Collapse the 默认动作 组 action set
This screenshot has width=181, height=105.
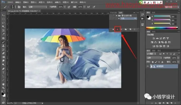tap(117, 16)
